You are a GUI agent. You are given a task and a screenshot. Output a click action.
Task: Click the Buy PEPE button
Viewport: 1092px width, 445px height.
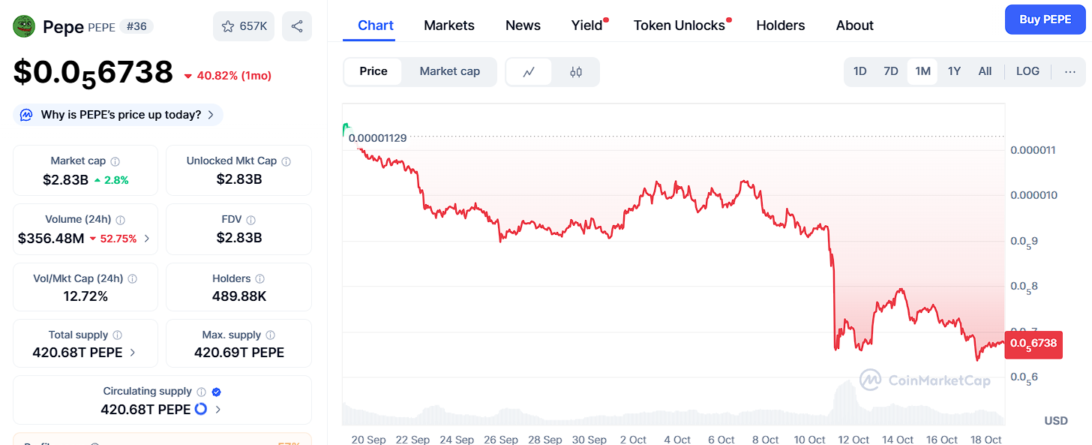click(x=1045, y=20)
